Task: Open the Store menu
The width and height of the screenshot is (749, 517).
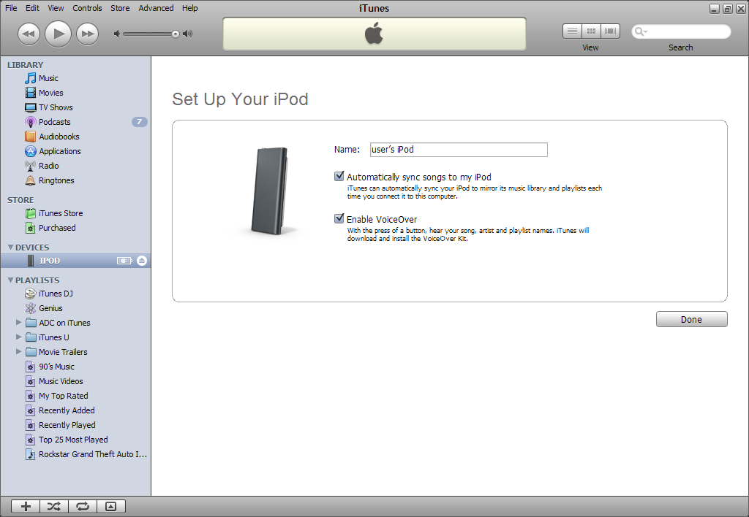Action: pyautogui.click(x=120, y=8)
